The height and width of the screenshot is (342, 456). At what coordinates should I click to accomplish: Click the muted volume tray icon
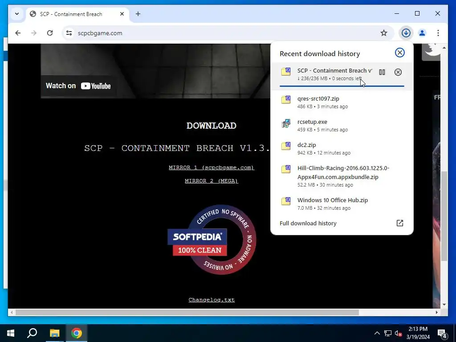(398, 333)
